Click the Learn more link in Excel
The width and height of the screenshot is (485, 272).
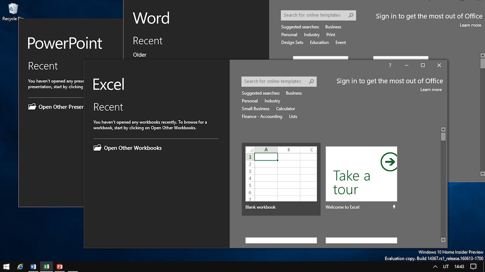(x=431, y=90)
